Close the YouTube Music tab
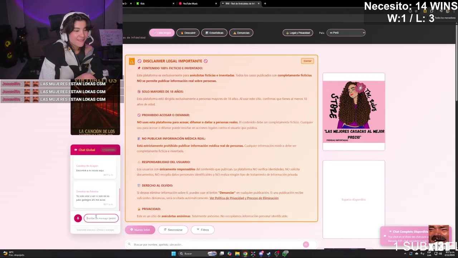The image size is (458, 258). [216, 4]
